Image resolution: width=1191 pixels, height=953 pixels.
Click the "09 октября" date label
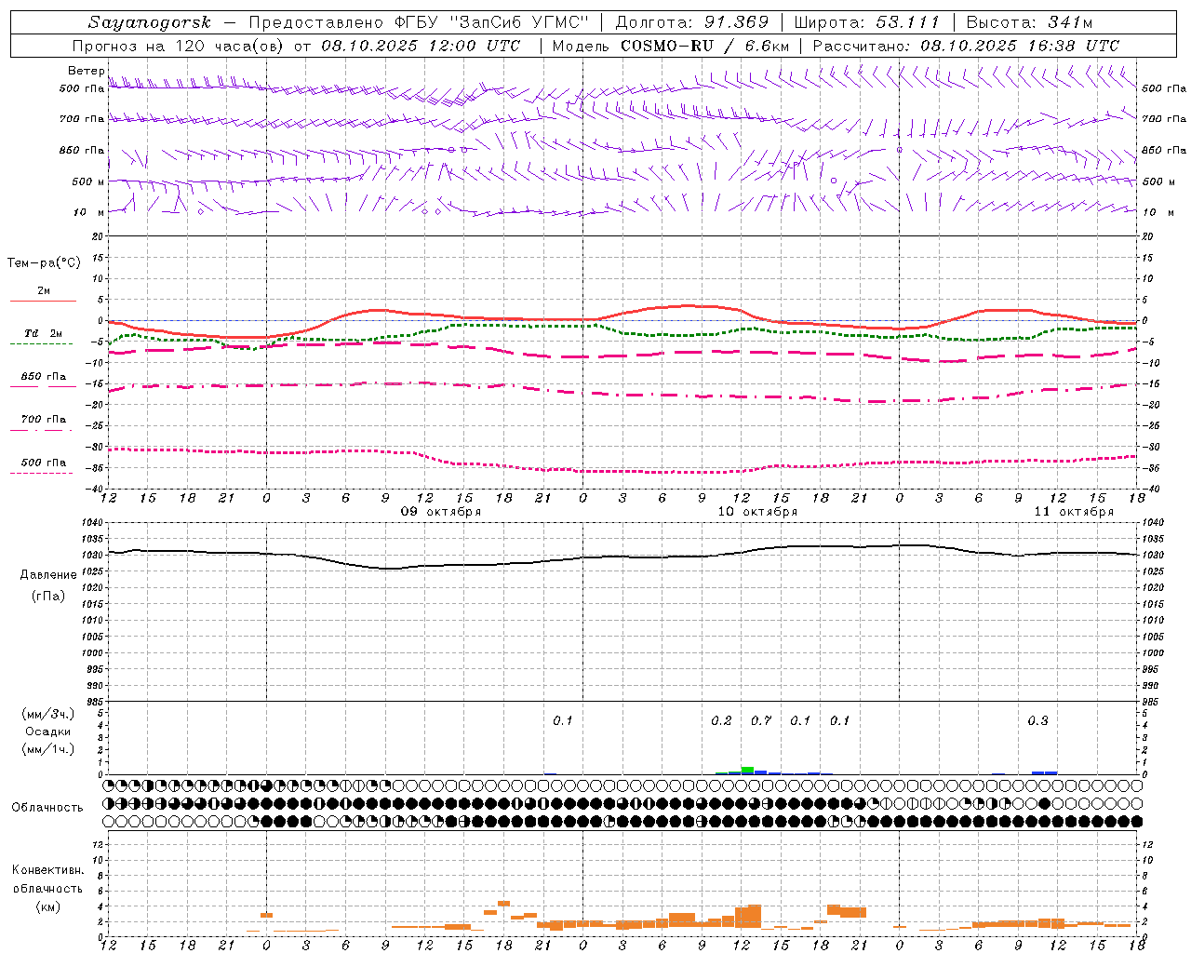click(x=441, y=512)
